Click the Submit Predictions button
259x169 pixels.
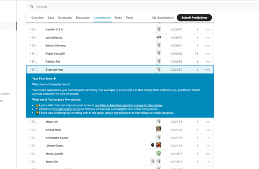194,17
